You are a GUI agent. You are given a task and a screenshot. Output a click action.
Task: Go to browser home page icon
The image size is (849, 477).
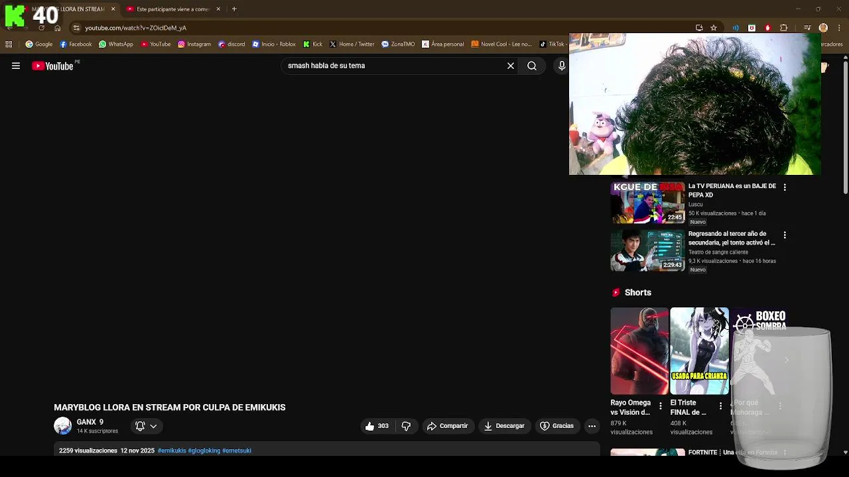coord(58,28)
